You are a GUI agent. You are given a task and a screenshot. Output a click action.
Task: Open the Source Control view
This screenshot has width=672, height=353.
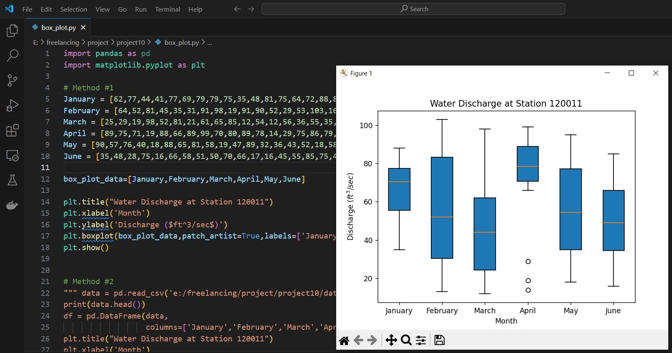coord(12,80)
